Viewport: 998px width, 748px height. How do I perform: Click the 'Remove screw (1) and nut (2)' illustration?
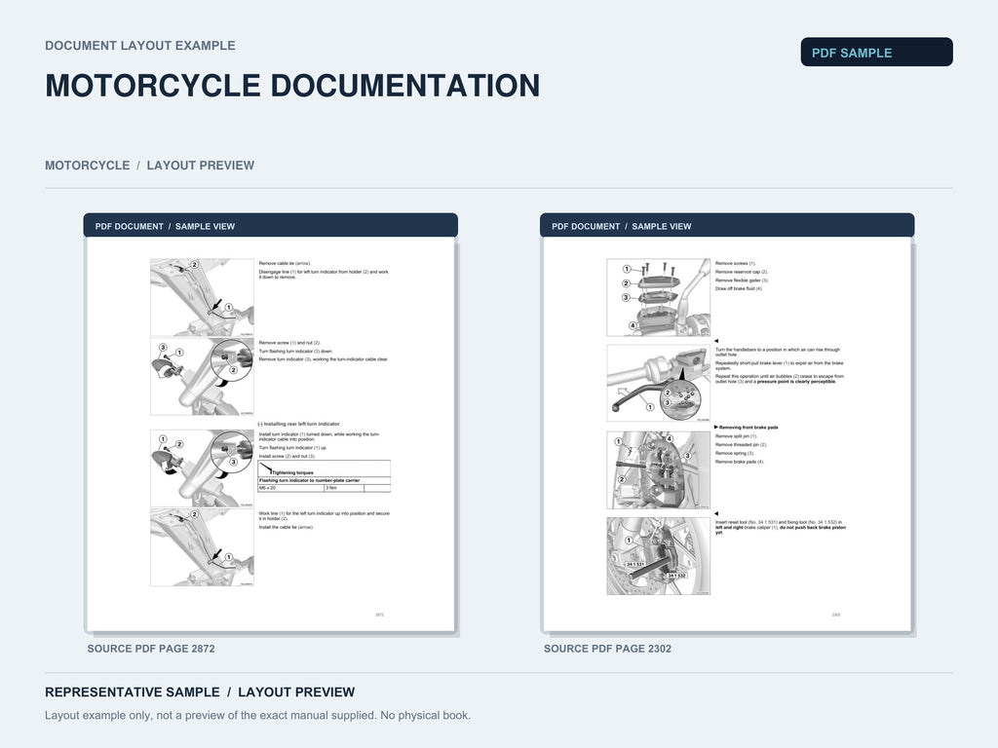pos(202,377)
